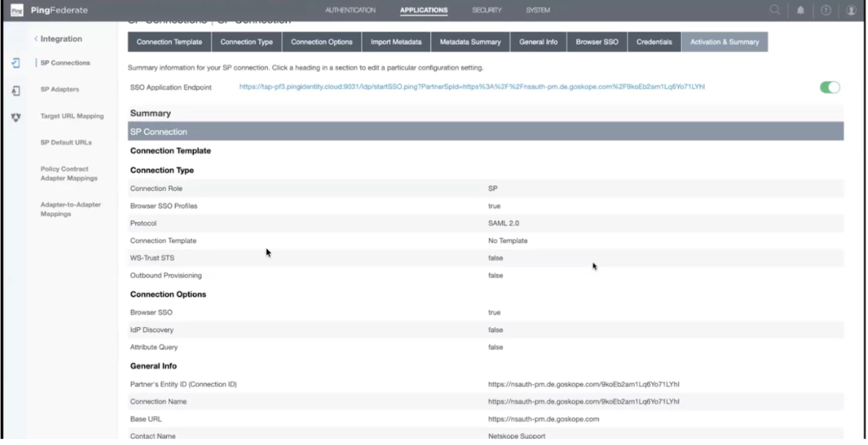Switch to Connection Options tab
Image resolution: width=868 pixels, height=445 pixels.
322,42
